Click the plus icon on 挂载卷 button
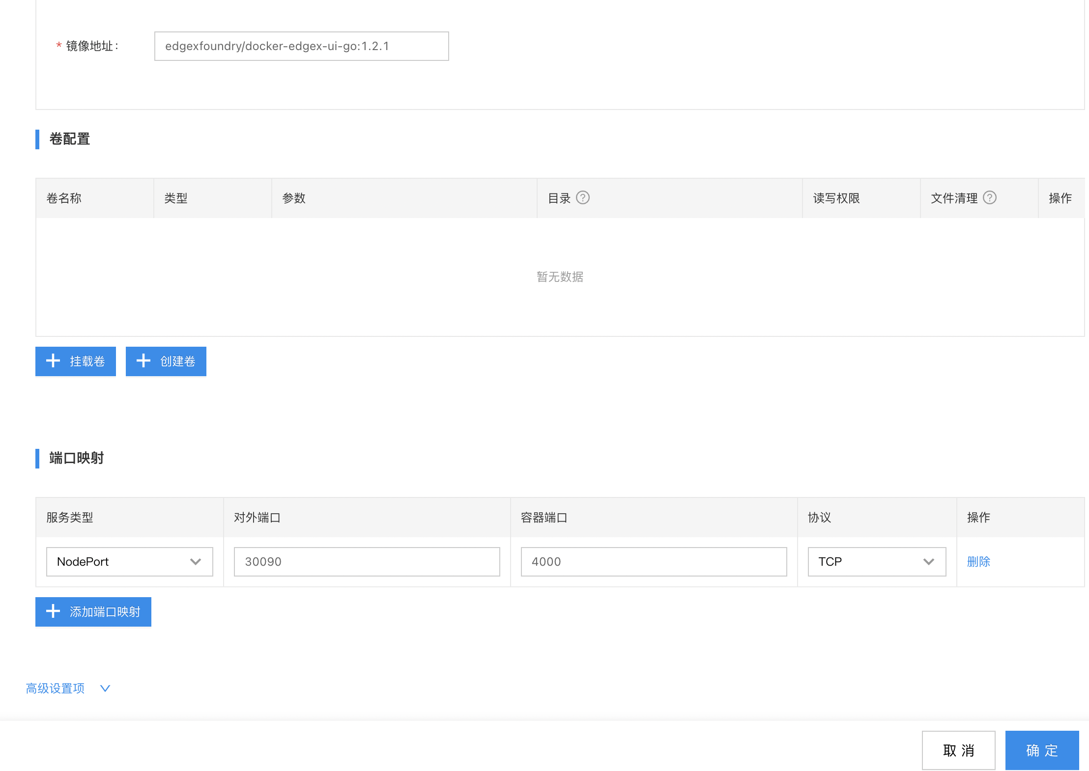This screenshot has height=771, width=1089. pyautogui.click(x=53, y=361)
